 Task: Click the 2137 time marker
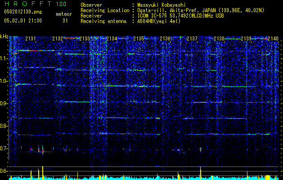coord(192,38)
